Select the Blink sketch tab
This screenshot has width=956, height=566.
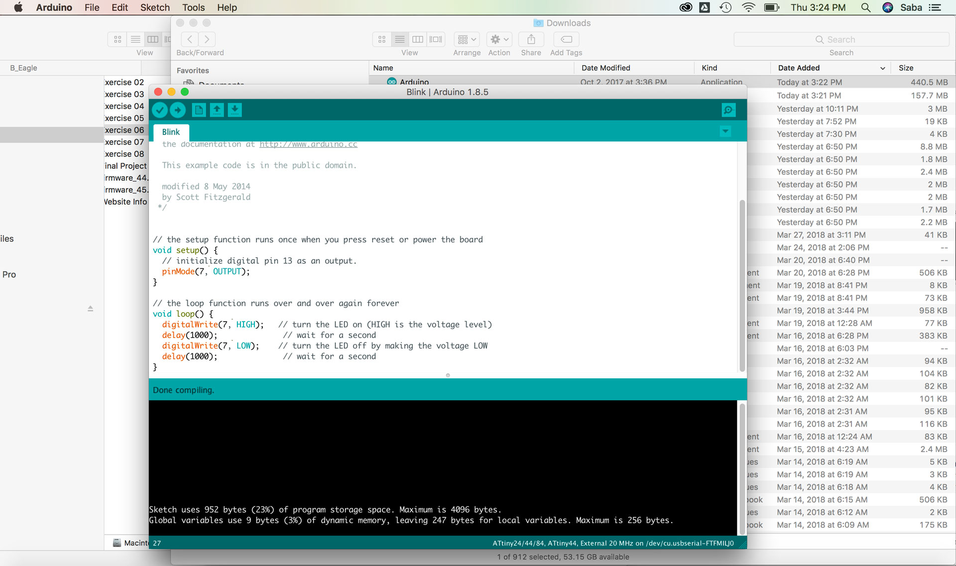click(171, 132)
